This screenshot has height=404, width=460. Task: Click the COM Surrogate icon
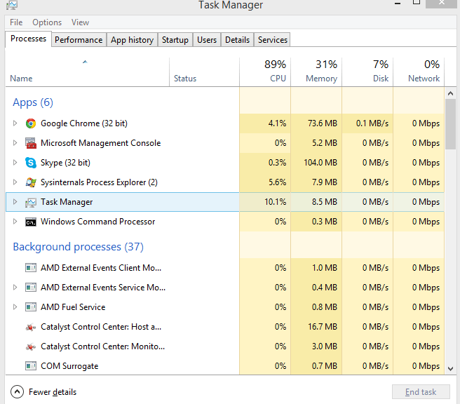point(31,366)
